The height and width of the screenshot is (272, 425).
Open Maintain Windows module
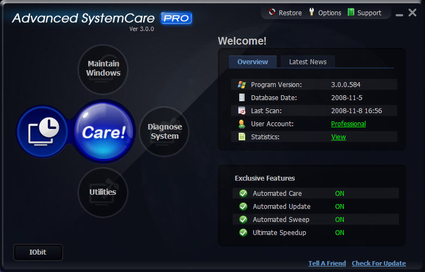point(103,69)
